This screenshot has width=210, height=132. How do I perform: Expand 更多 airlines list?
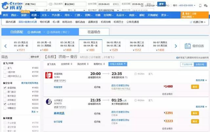pos(35,112)
